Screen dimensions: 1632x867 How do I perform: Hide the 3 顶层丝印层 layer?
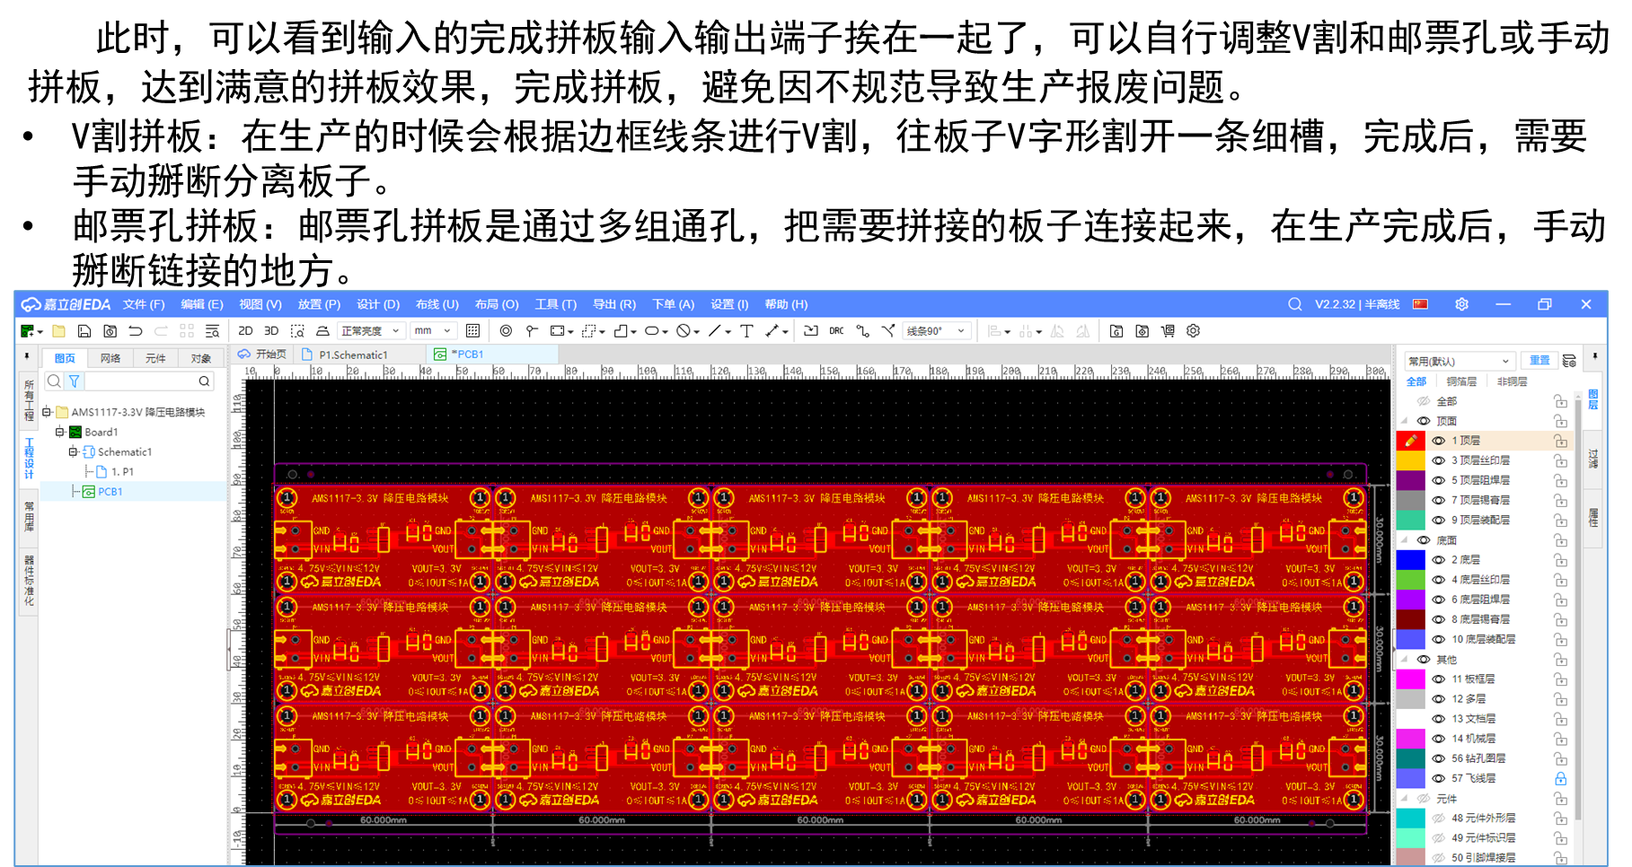[x=1439, y=460]
